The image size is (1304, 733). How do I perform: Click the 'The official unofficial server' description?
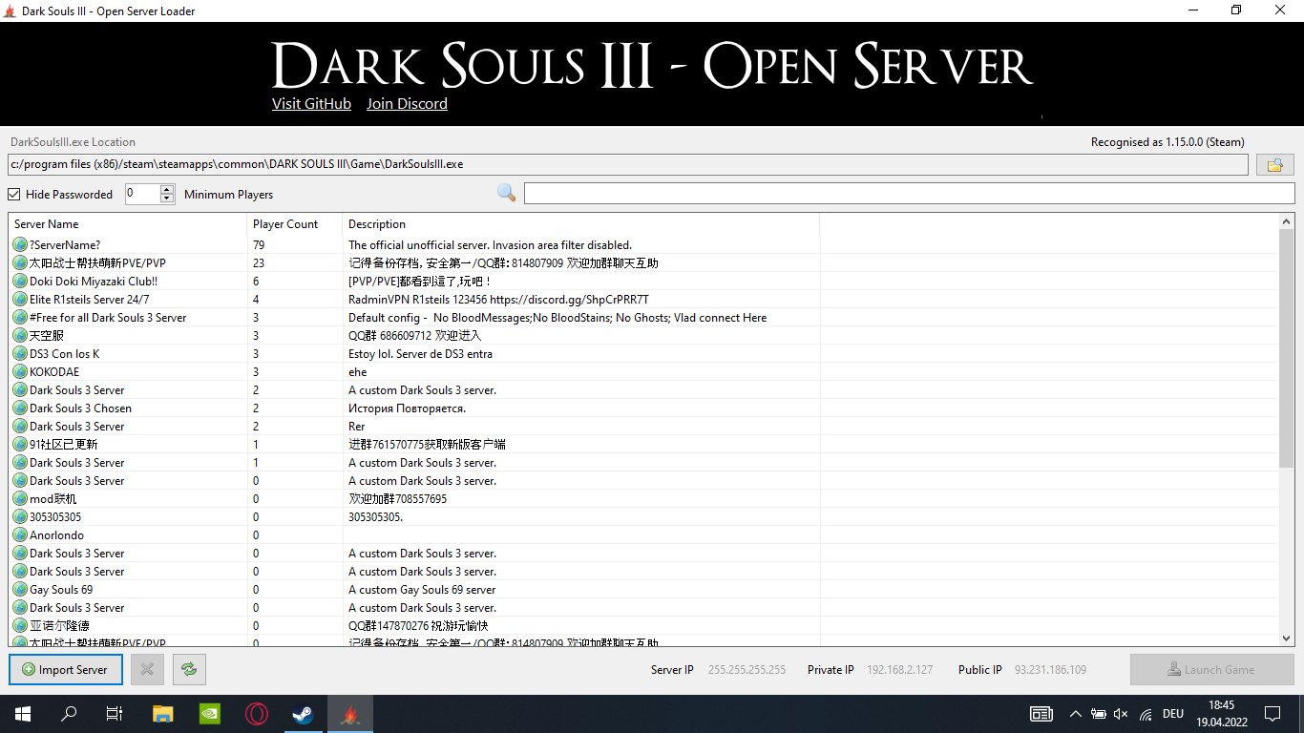point(490,245)
